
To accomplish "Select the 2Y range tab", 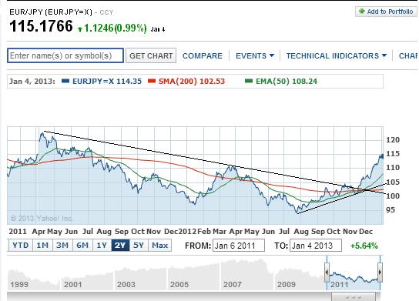I will [x=120, y=245].
